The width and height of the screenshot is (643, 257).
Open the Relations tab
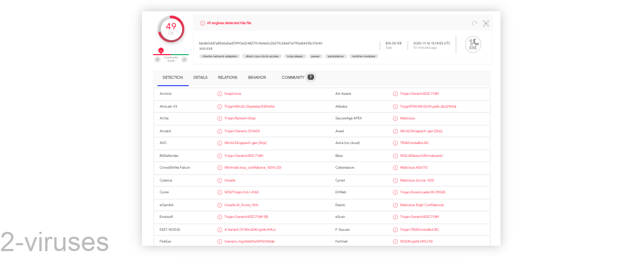point(227,78)
